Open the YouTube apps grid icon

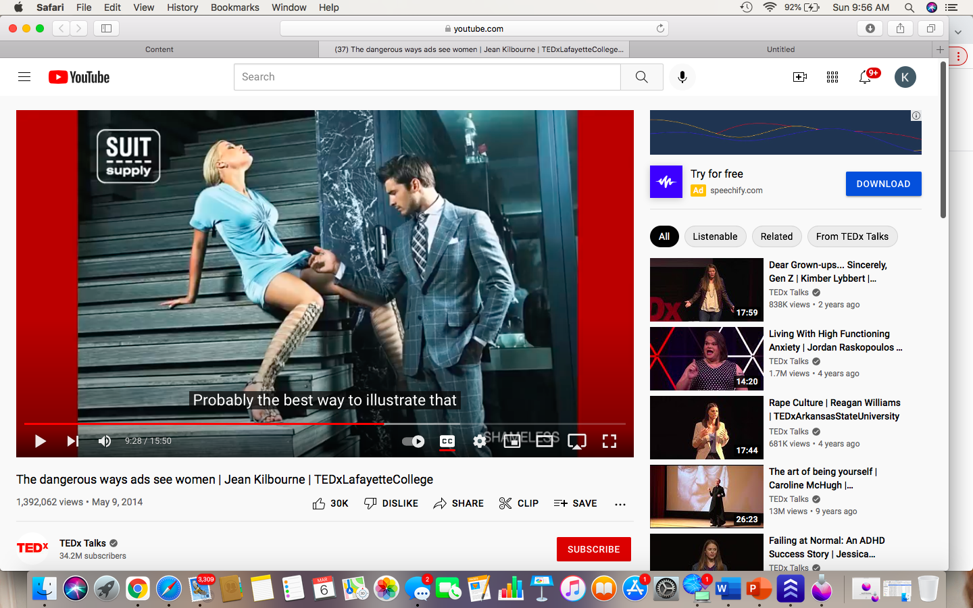pyautogui.click(x=832, y=77)
